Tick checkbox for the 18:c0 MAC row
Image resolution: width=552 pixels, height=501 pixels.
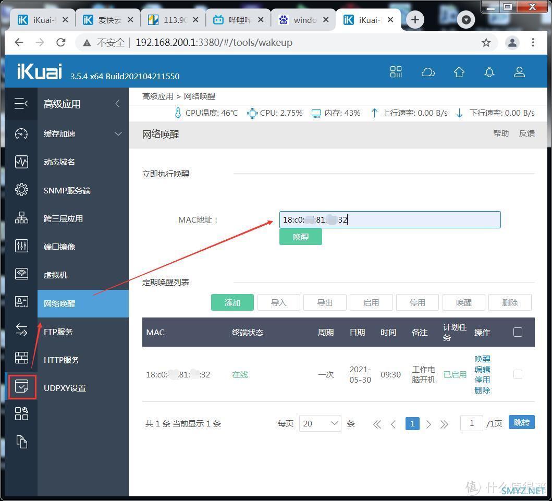(518, 374)
